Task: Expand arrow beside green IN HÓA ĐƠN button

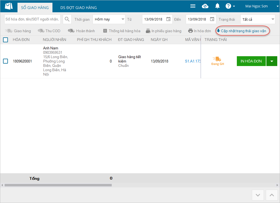Action: [x=272, y=61]
